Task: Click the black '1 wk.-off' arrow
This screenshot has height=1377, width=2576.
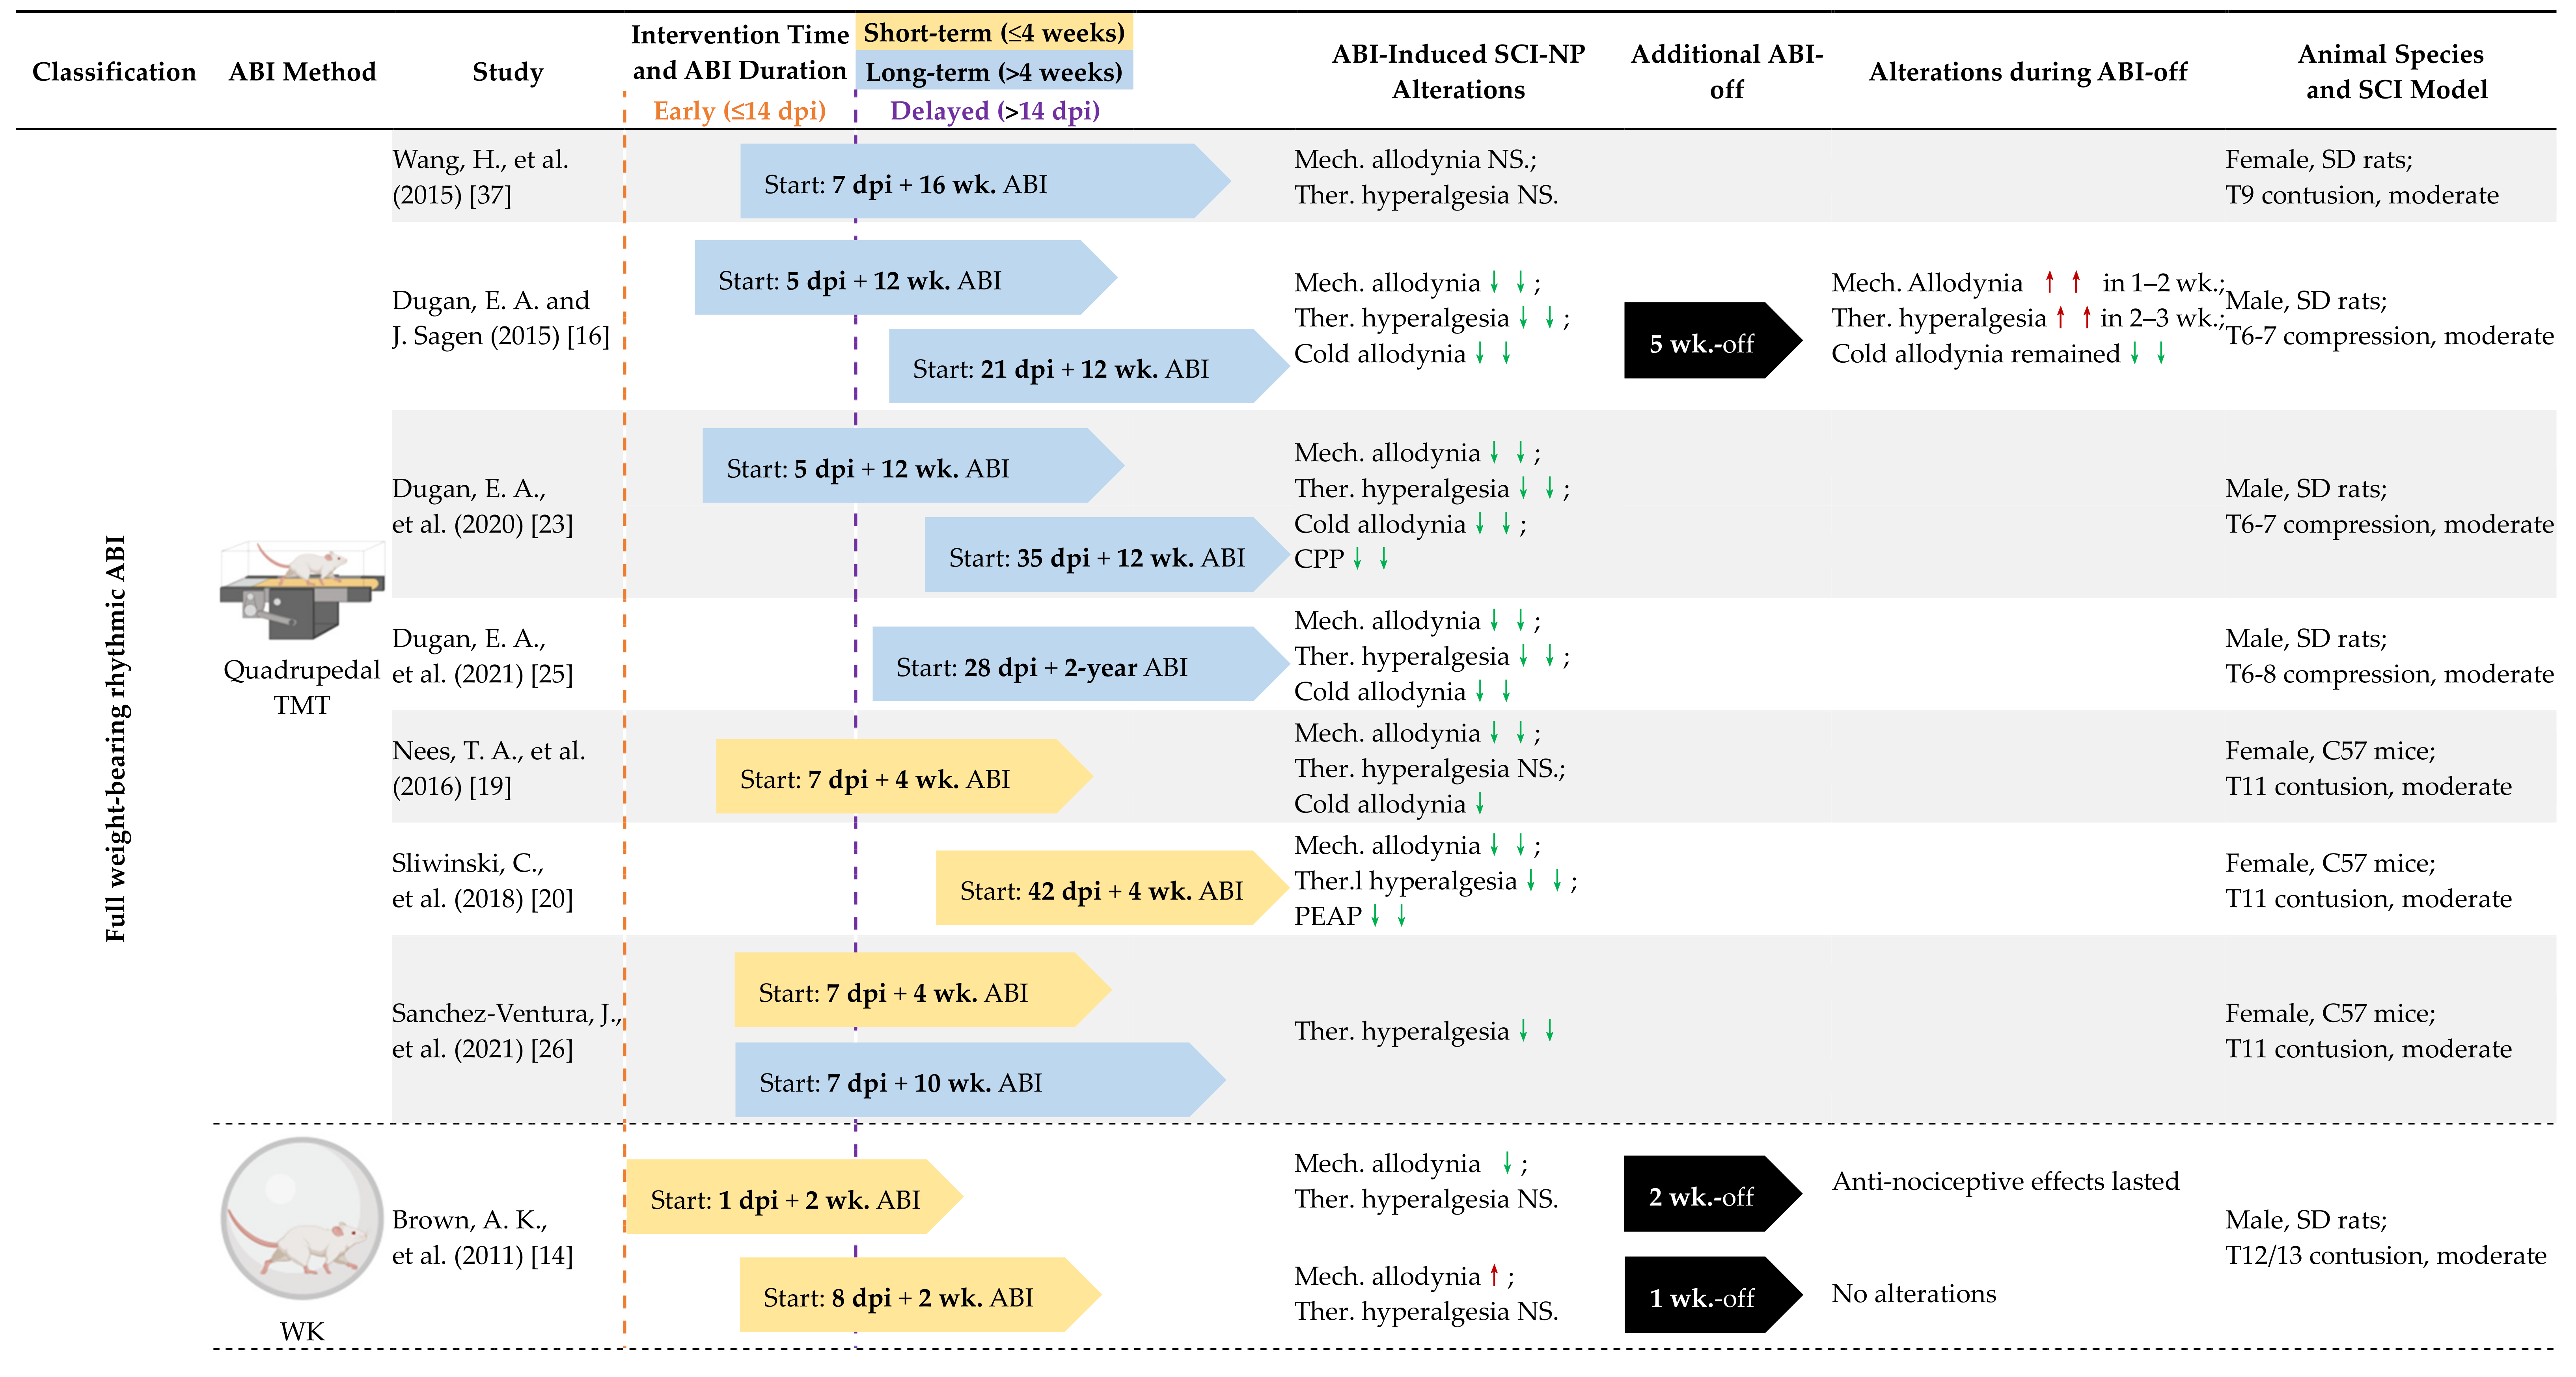Action: pyautogui.click(x=1705, y=1296)
